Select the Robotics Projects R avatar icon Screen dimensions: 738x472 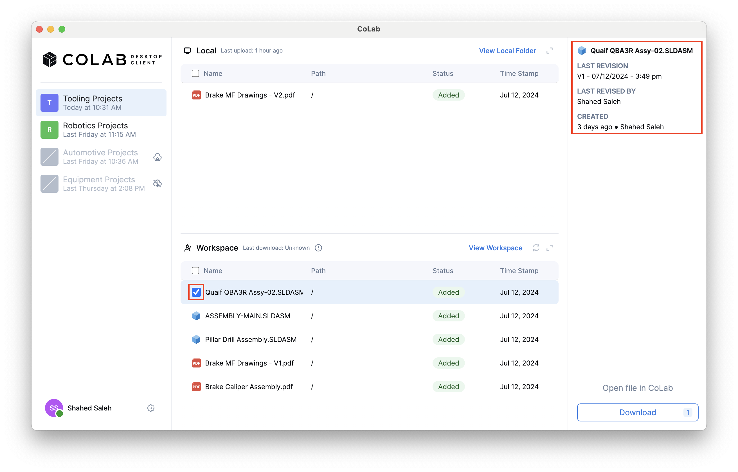click(49, 130)
